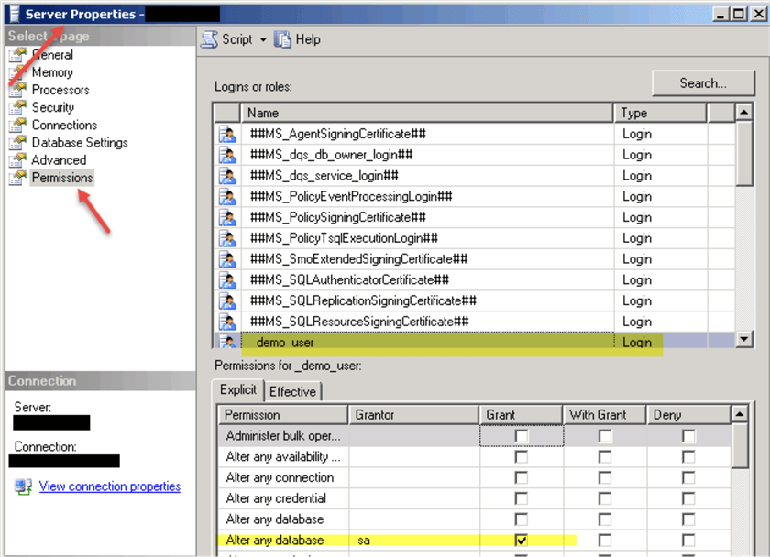The height and width of the screenshot is (557, 770).
Task: Select ##MS_AgentSigningCertificate## name row
Action: pyautogui.click(x=338, y=134)
